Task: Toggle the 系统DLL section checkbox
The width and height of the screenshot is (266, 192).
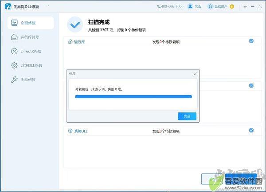Action: pyautogui.click(x=251, y=130)
